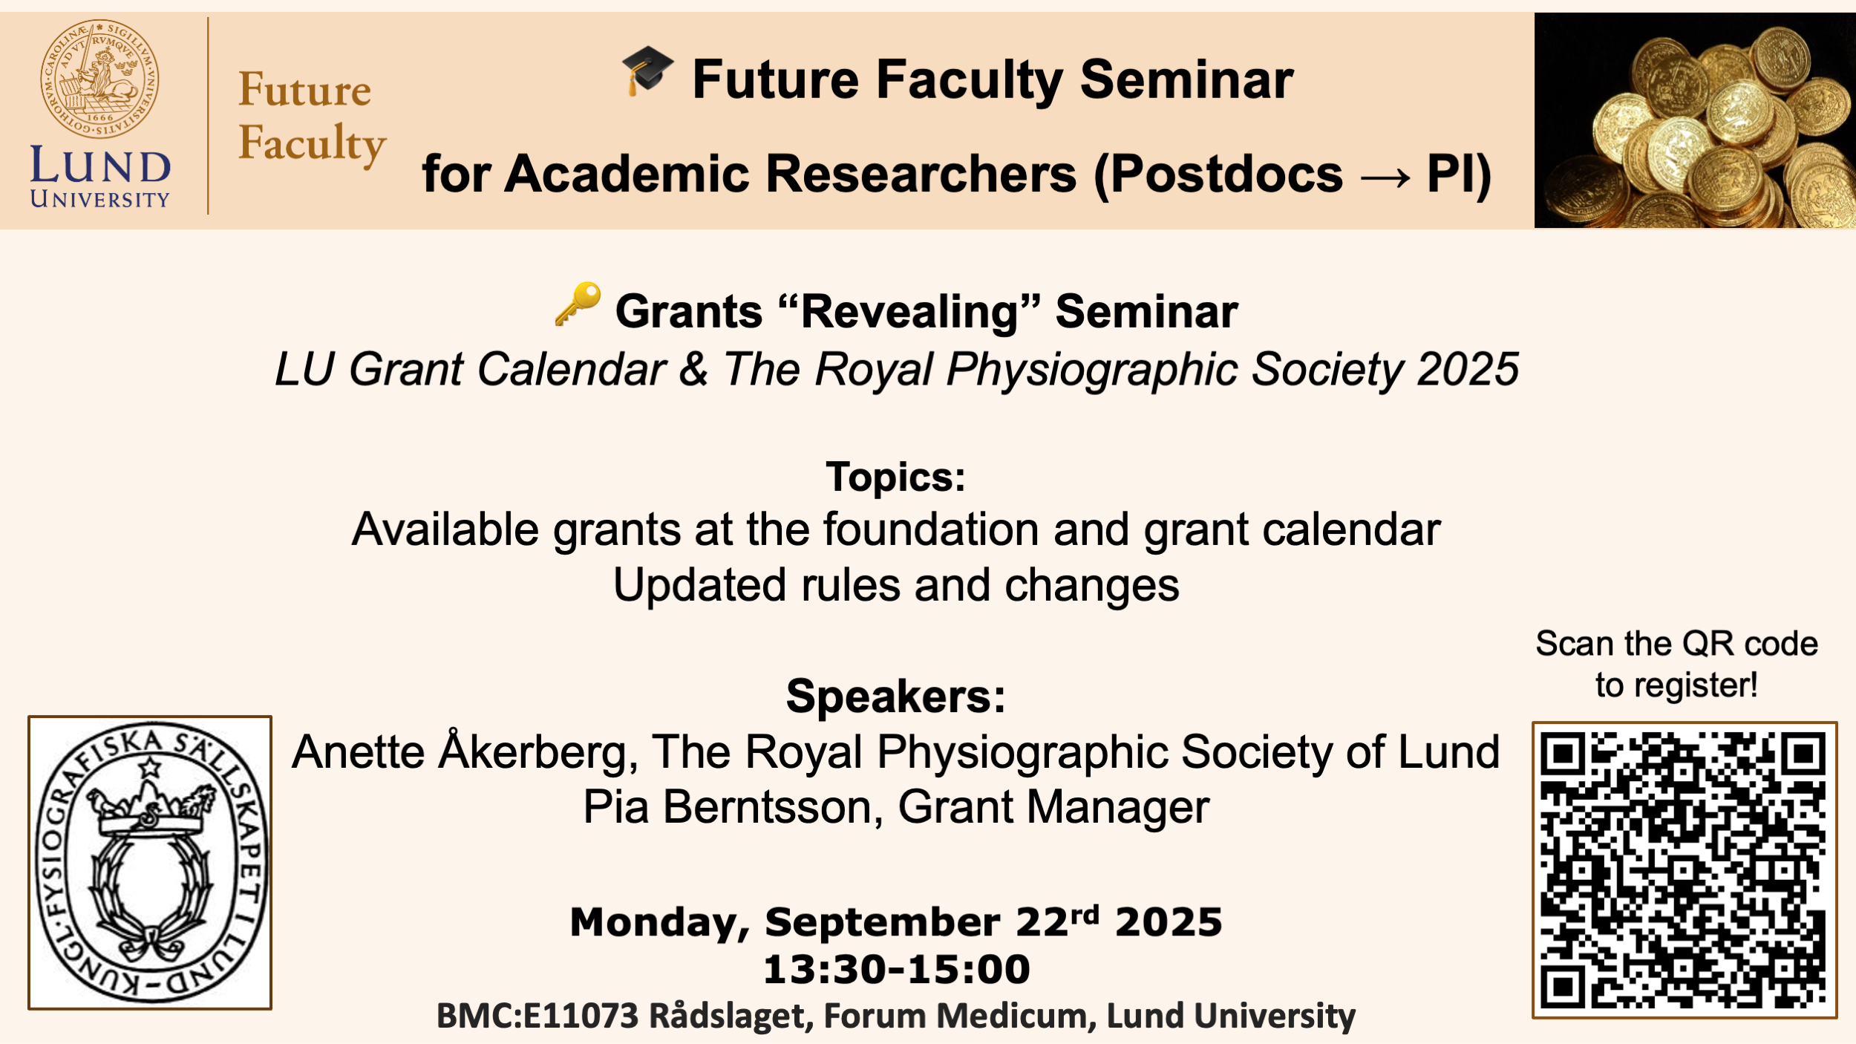
Task: Click the Lund University seal logo
Action: click(x=99, y=79)
